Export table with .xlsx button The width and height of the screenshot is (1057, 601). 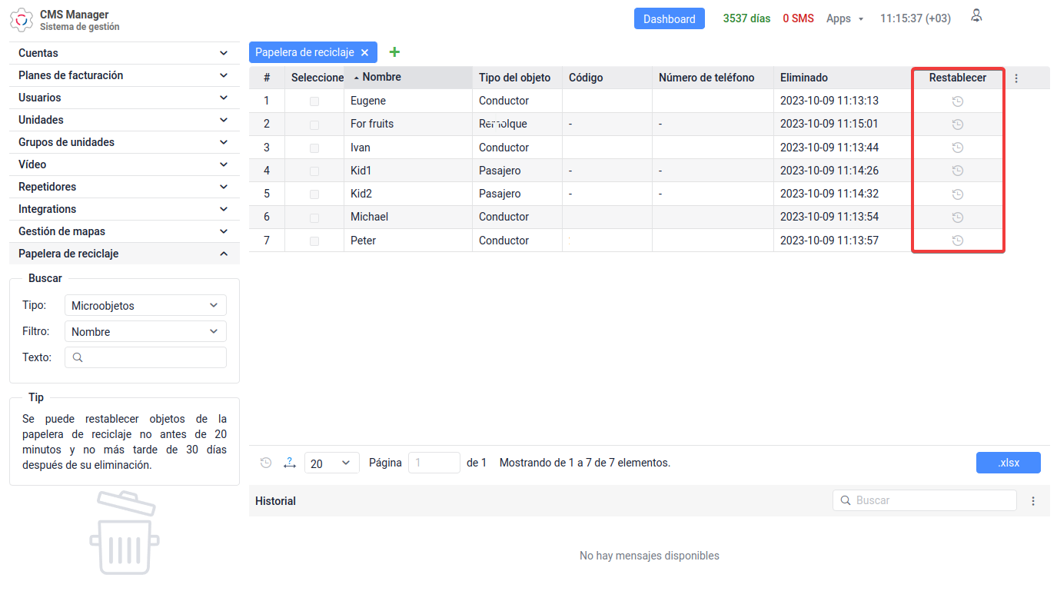[1008, 463]
